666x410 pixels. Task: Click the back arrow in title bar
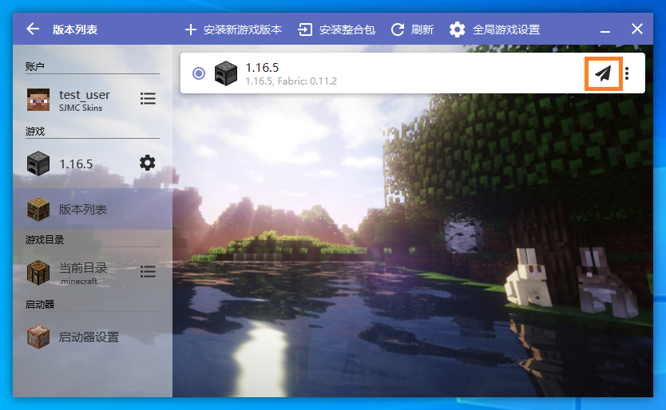point(33,30)
